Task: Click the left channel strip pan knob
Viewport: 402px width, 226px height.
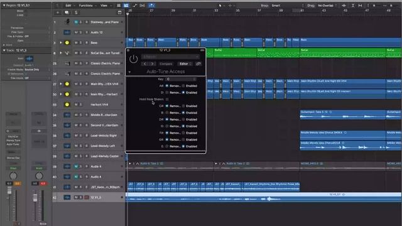Action: tap(13, 176)
